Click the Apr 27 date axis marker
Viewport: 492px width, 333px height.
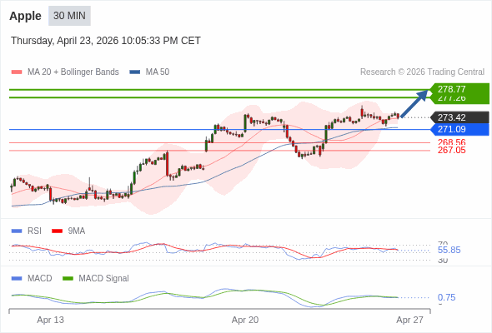point(409,320)
